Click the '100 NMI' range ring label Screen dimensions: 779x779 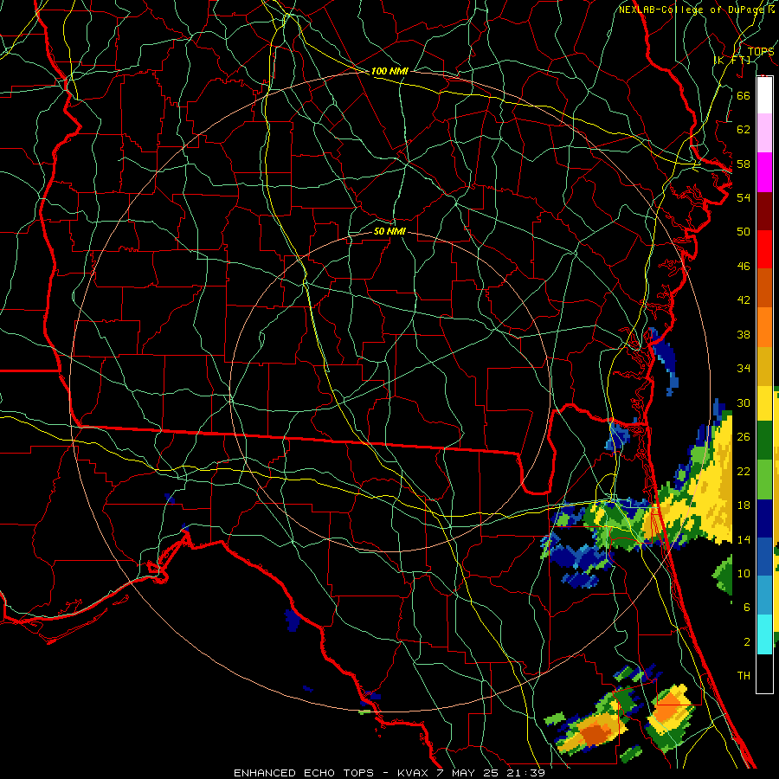click(389, 71)
